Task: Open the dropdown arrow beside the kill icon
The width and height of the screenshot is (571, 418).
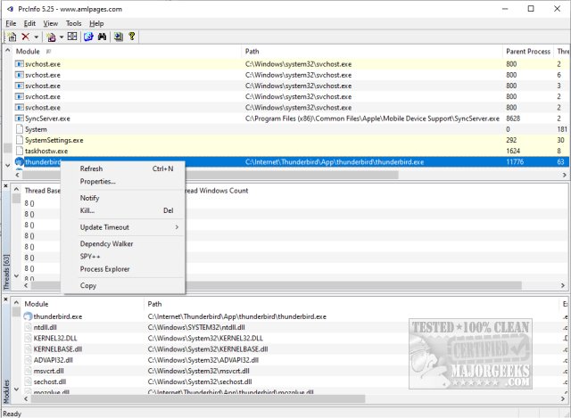Action: [37, 37]
